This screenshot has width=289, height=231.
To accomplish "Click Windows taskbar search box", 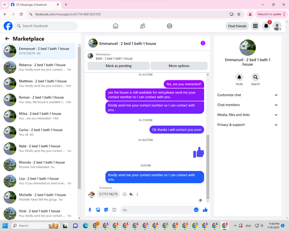I will pos(35,226).
